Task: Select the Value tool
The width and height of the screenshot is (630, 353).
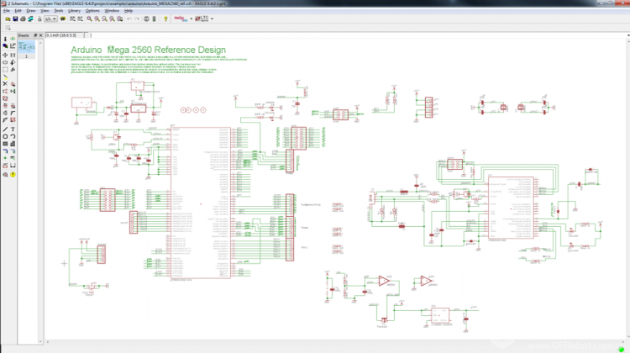Action: pos(13,106)
